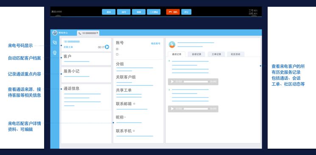Click the 关联客户组 field label
The width and height of the screenshot is (316, 155).
coord(126,77)
